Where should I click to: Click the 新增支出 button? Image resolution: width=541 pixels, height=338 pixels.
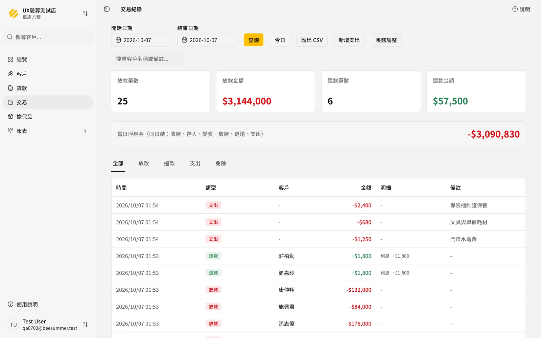[349, 40]
